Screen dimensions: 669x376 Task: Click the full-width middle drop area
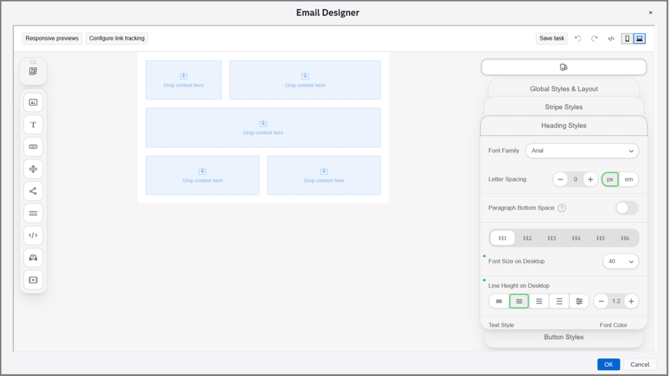(263, 128)
